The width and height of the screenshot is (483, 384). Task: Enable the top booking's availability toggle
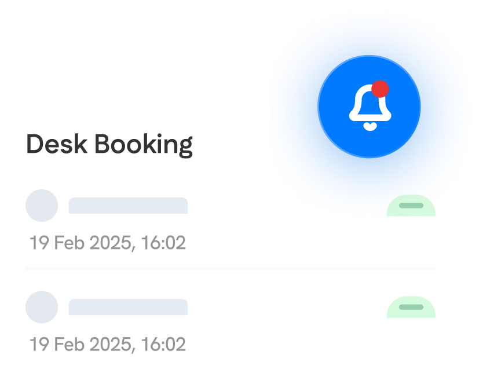(411, 207)
